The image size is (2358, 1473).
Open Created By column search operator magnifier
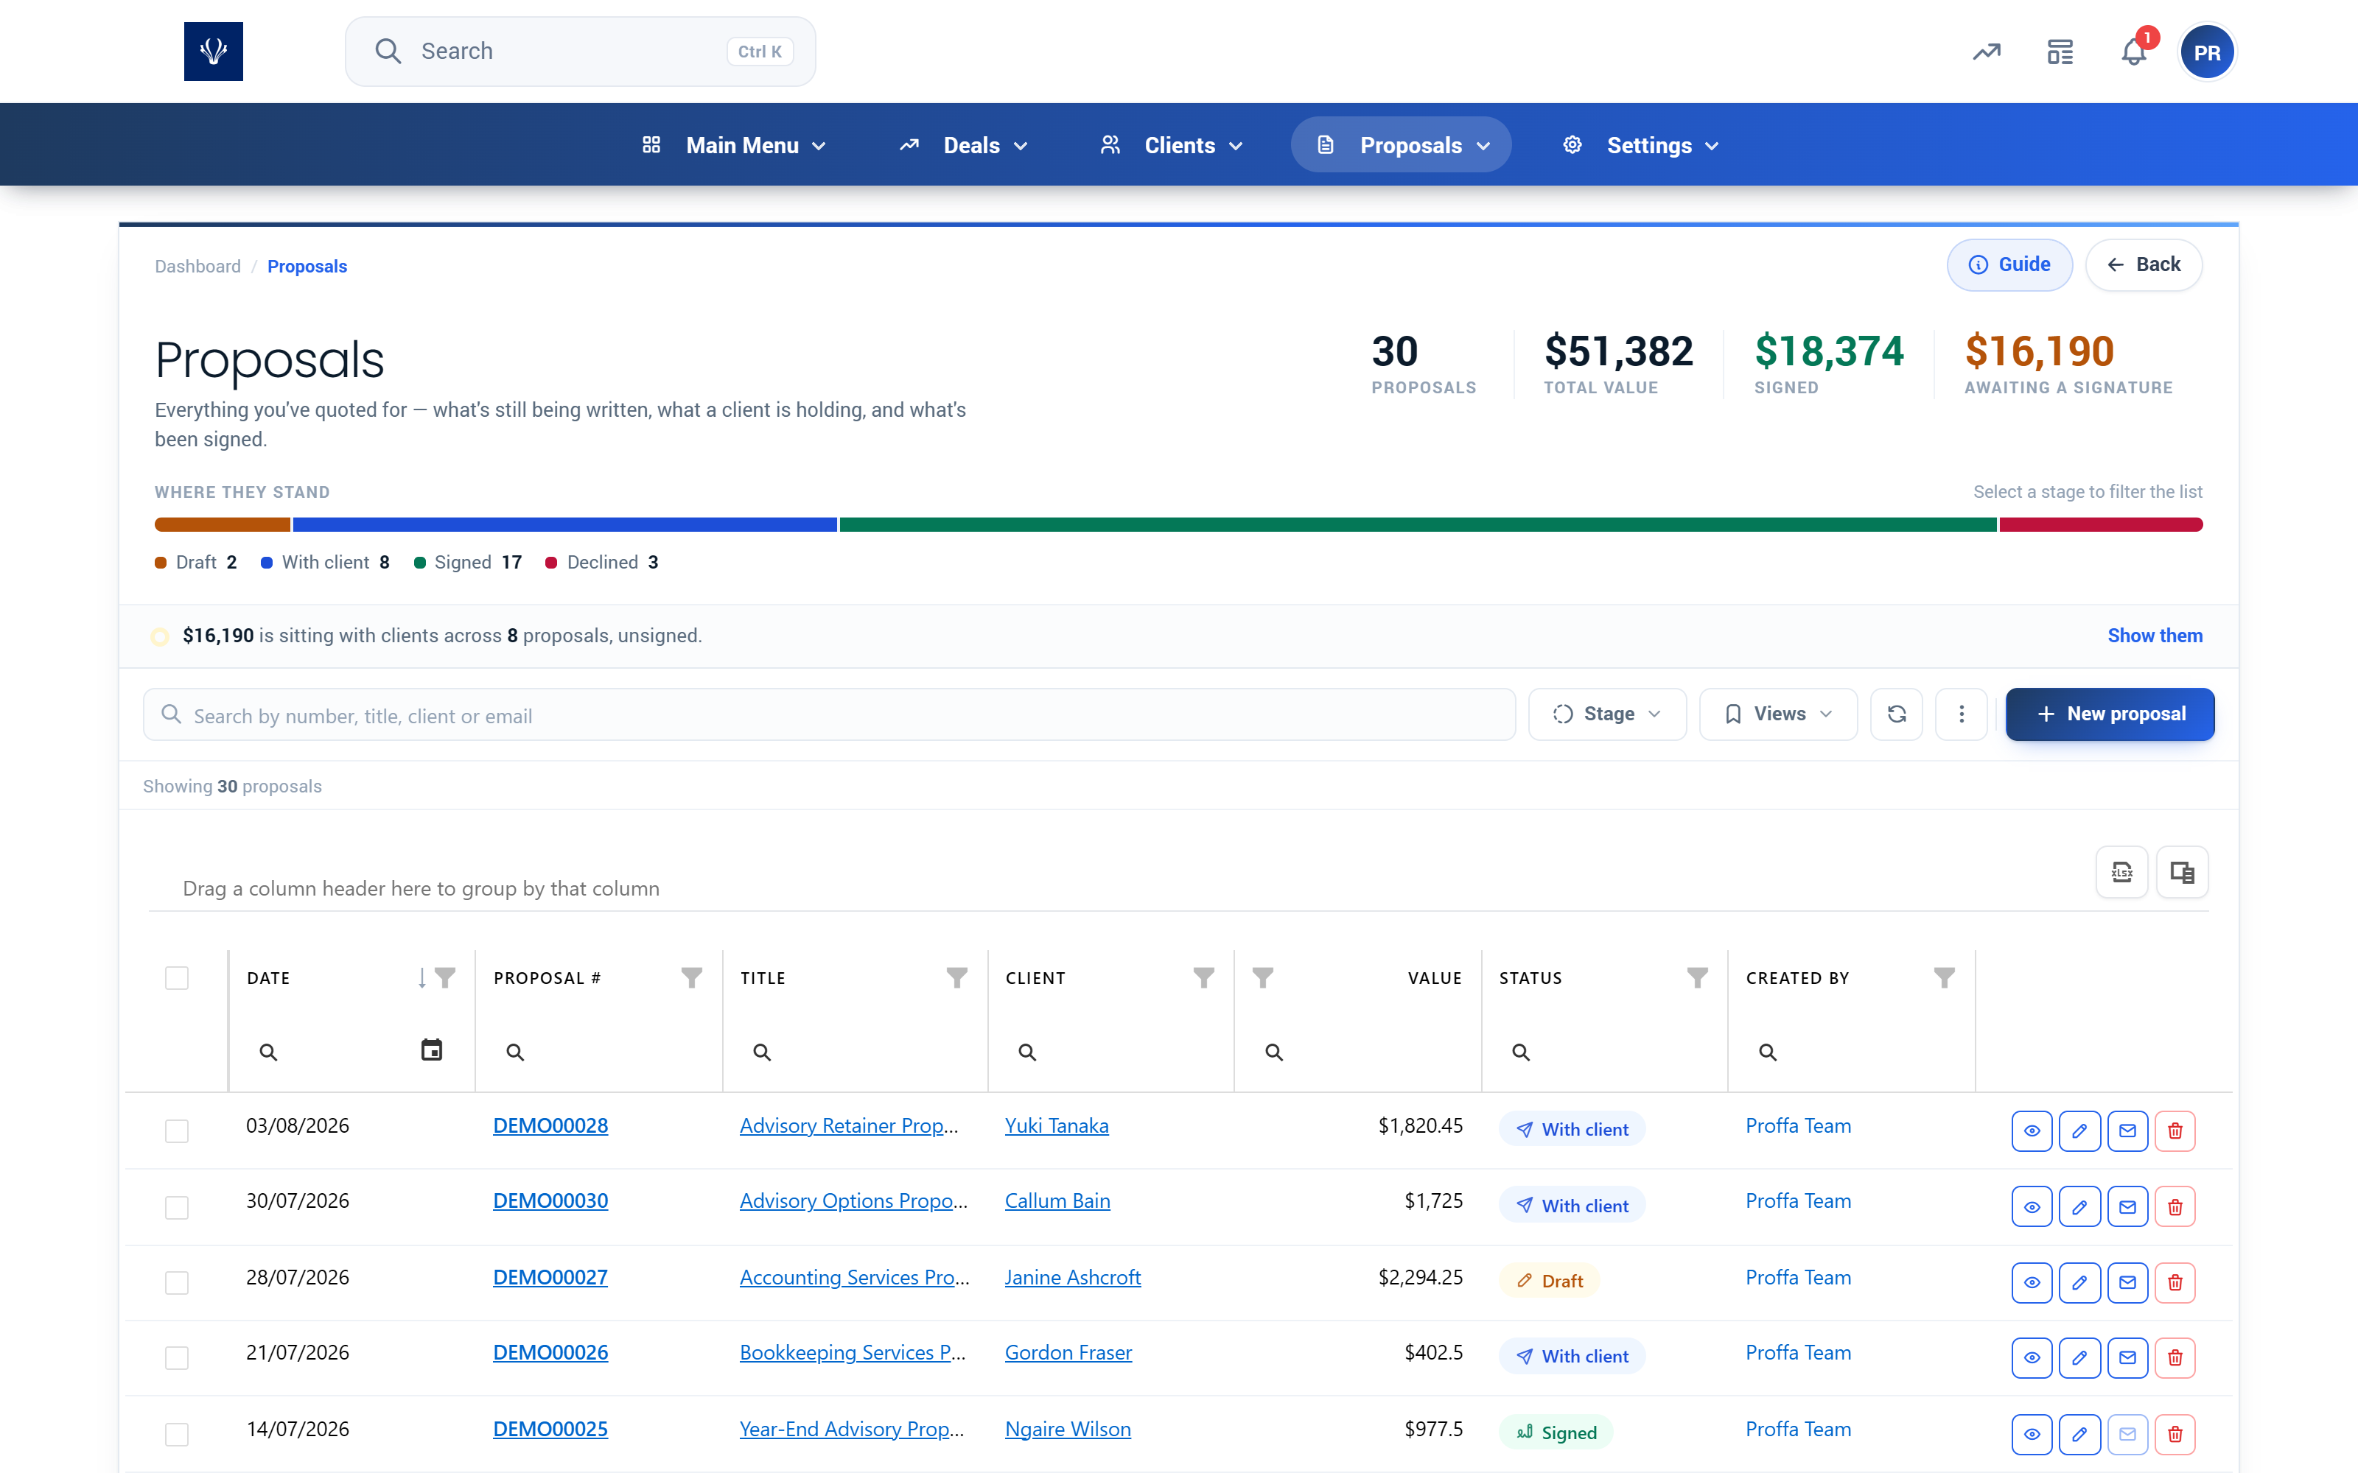pos(1768,1052)
